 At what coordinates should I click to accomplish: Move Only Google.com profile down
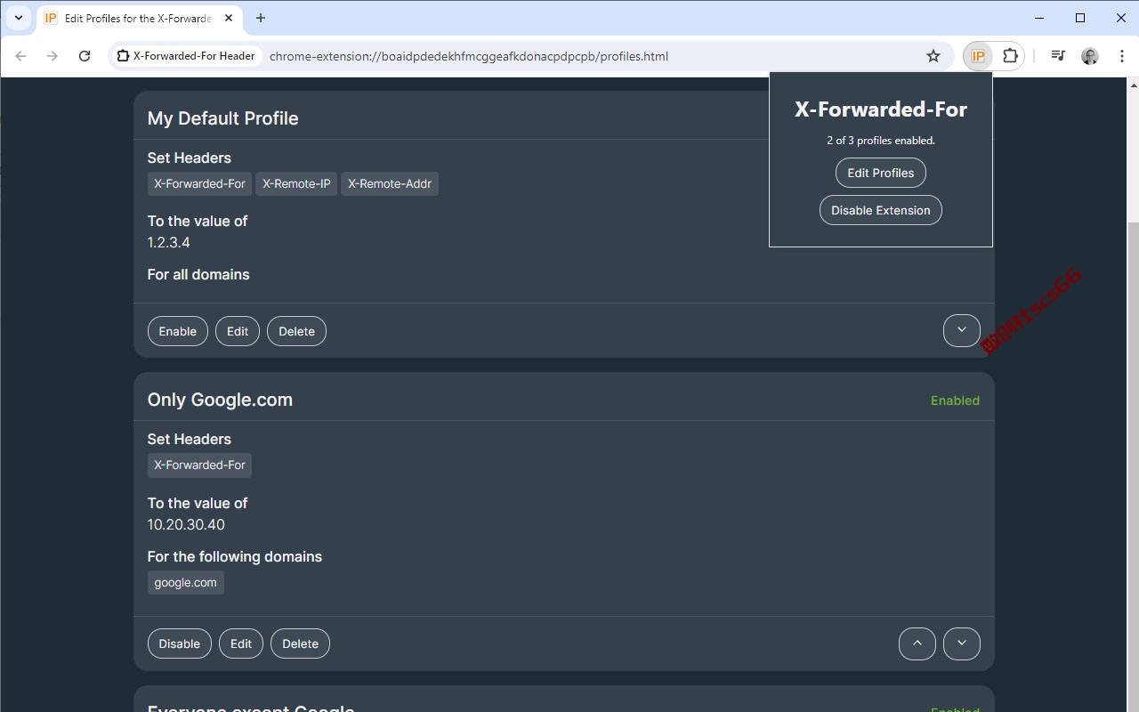coord(962,643)
